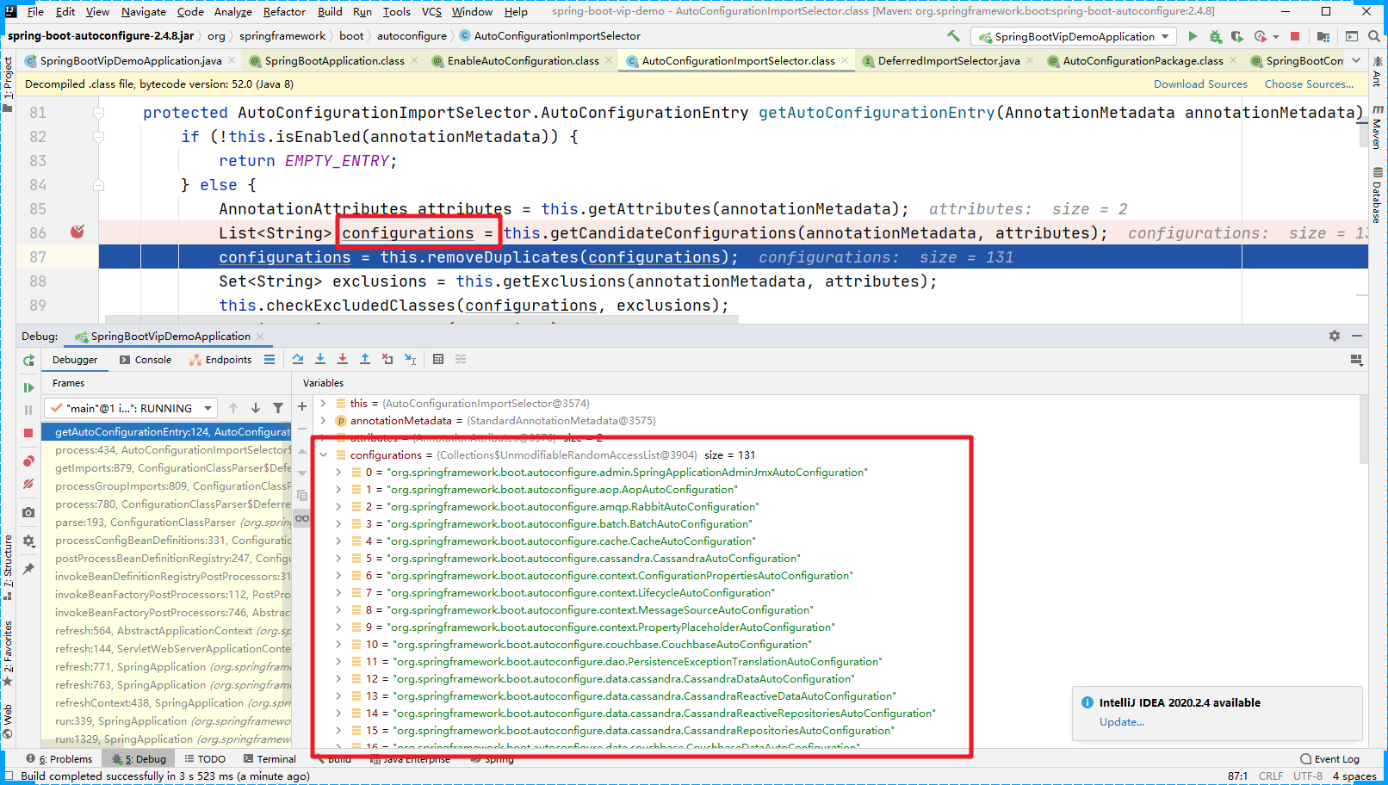Image resolution: width=1388 pixels, height=785 pixels.
Task: Click the camera thread dump icon
Action: click(x=28, y=512)
